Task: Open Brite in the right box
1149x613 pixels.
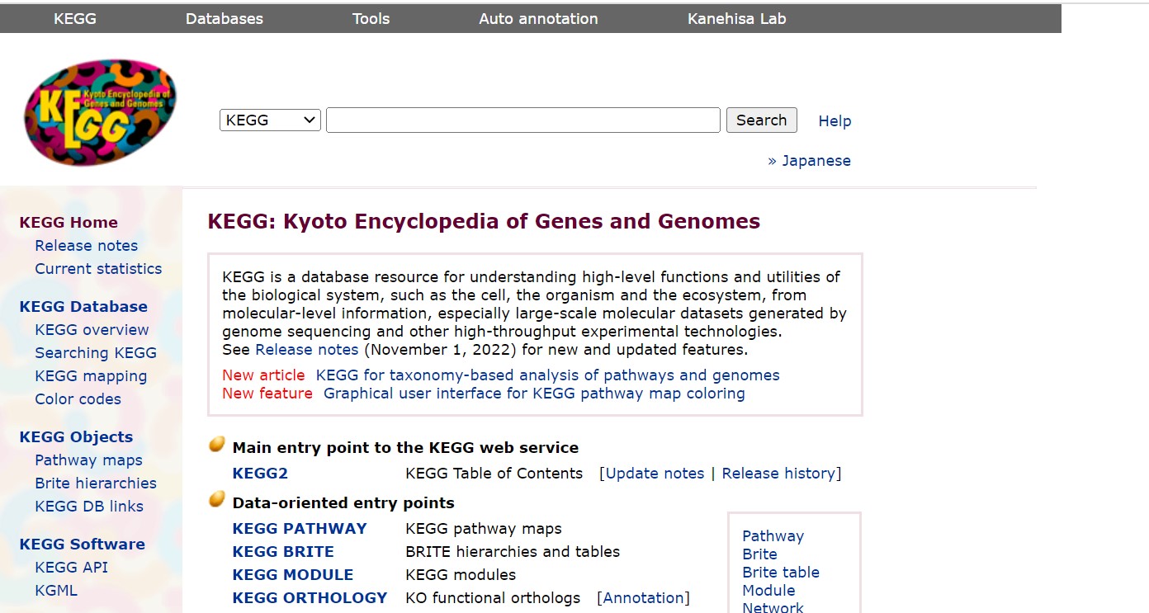Action: [759, 554]
